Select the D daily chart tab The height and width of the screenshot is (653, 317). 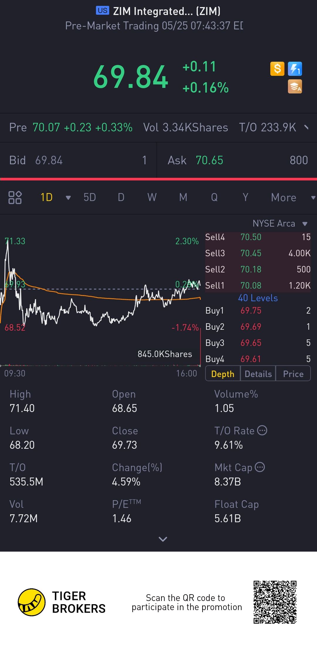click(x=121, y=197)
